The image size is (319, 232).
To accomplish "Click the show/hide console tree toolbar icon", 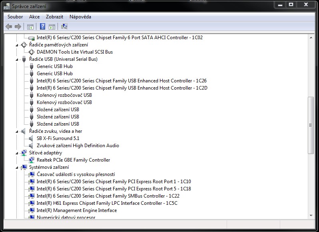I will point(30,27).
